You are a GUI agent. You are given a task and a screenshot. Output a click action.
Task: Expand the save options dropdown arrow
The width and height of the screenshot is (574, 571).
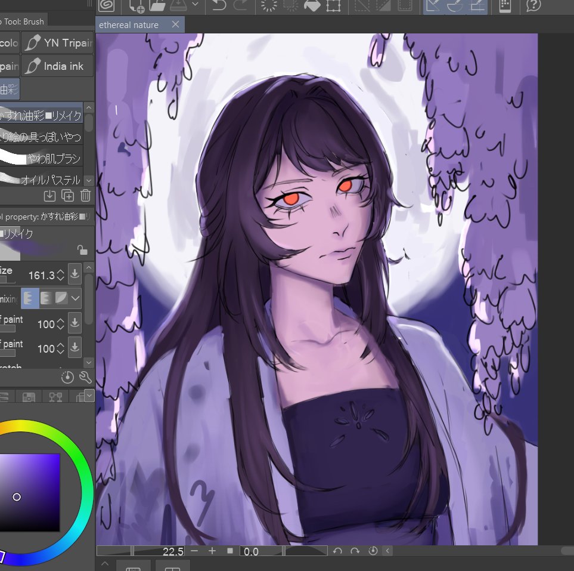pyautogui.click(x=196, y=4)
